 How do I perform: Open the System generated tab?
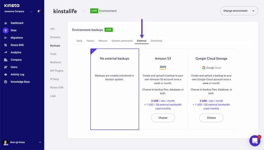(x=122, y=41)
